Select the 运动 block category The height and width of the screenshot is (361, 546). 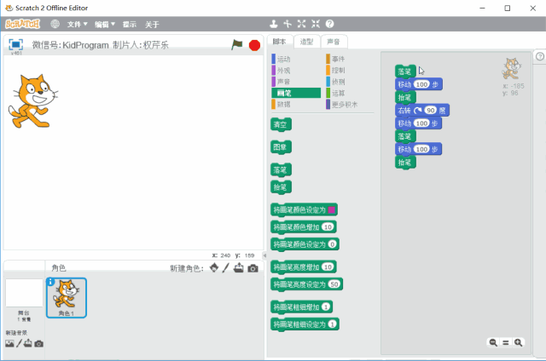[284, 59]
